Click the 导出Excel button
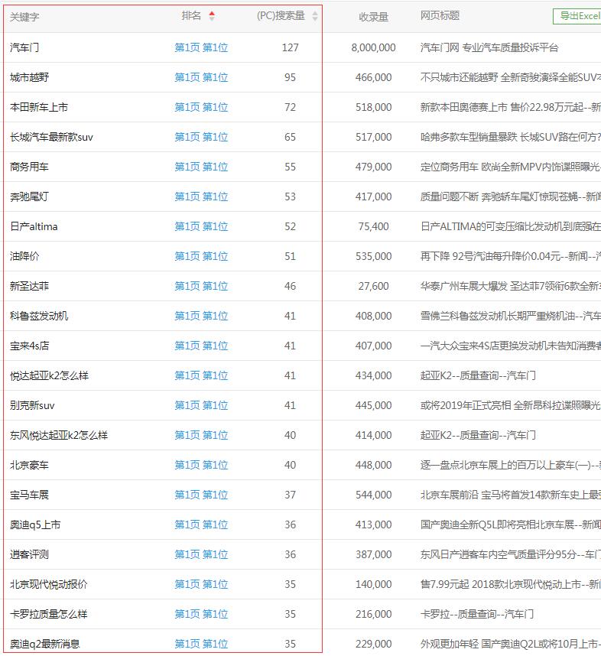Image resolution: width=601 pixels, height=656 pixels. pos(577,16)
